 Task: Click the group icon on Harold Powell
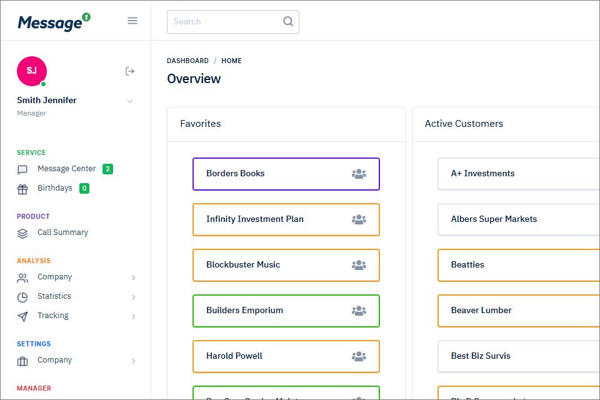(x=359, y=356)
